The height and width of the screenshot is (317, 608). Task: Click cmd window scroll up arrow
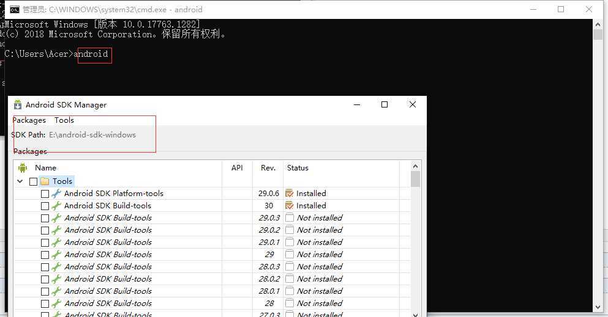click(x=598, y=24)
